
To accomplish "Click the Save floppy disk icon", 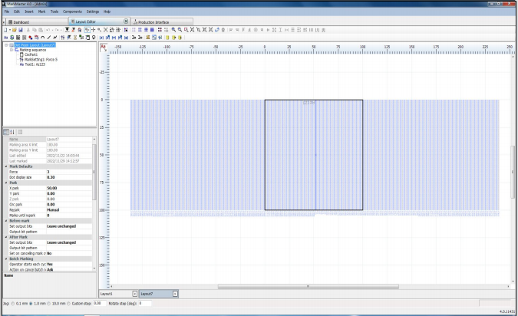I will click(x=21, y=30).
